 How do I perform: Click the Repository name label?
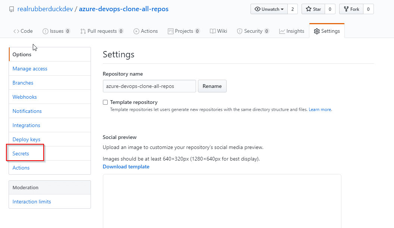123,74
